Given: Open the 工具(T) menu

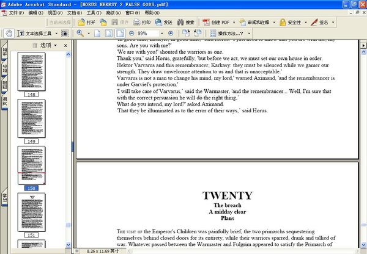Looking at the screenshot, I should click(x=94, y=13).
